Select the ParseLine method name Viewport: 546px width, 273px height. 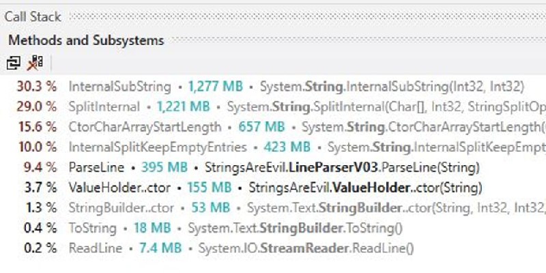(96, 167)
